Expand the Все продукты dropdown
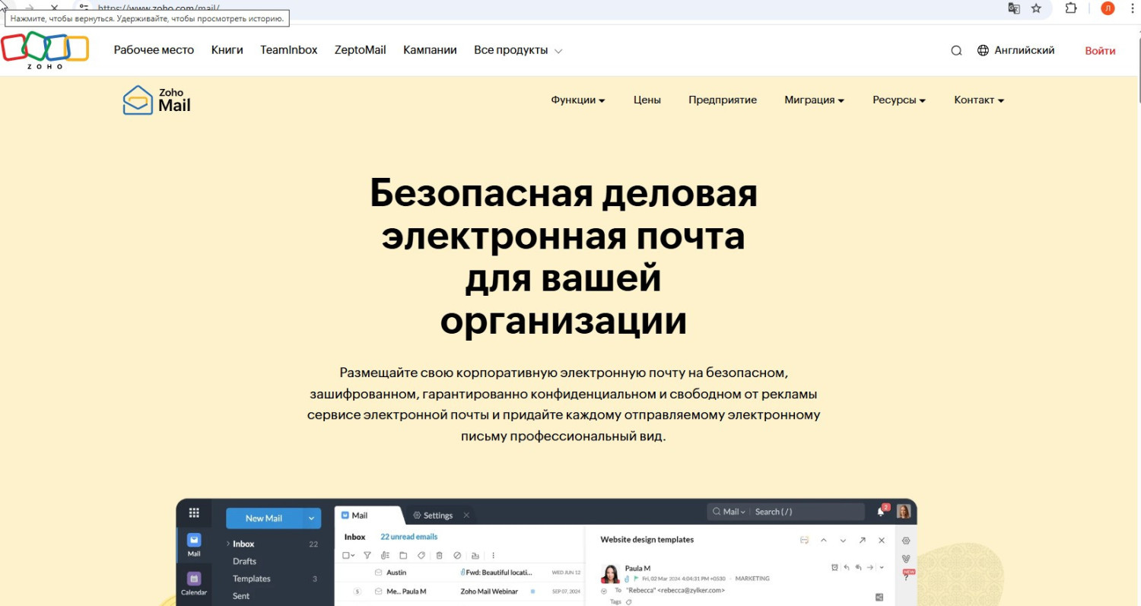The width and height of the screenshot is (1141, 606). [x=517, y=50]
